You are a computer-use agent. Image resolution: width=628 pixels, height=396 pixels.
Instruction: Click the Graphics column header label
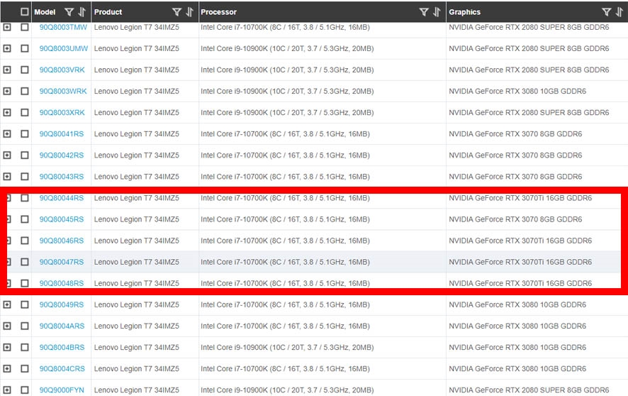(x=464, y=12)
